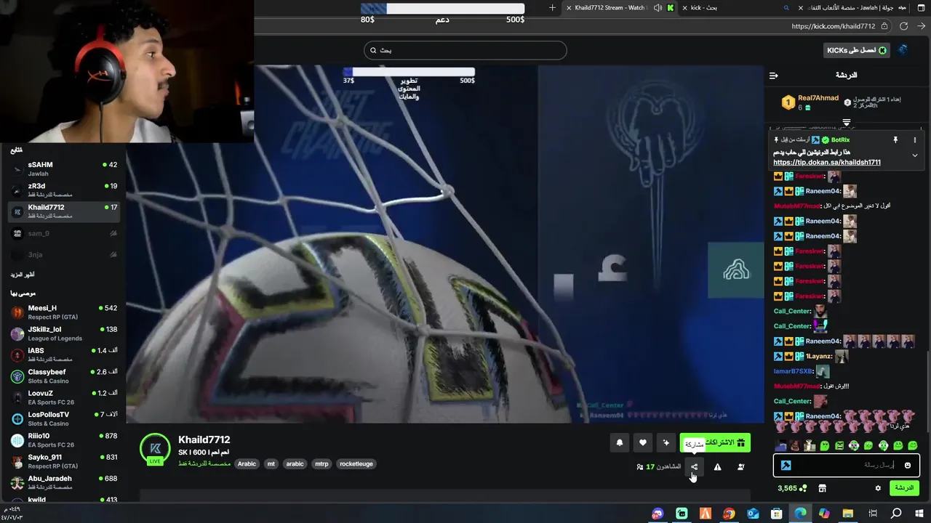Open offline channel 3nja

64,255
